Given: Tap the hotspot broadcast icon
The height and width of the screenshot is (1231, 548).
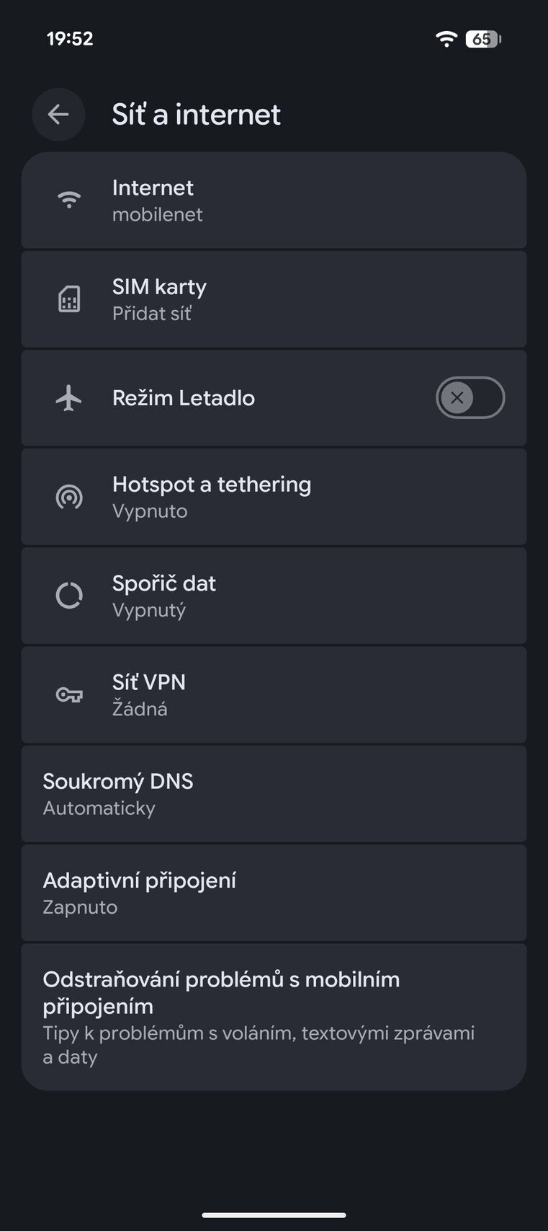Looking at the screenshot, I should tap(69, 497).
